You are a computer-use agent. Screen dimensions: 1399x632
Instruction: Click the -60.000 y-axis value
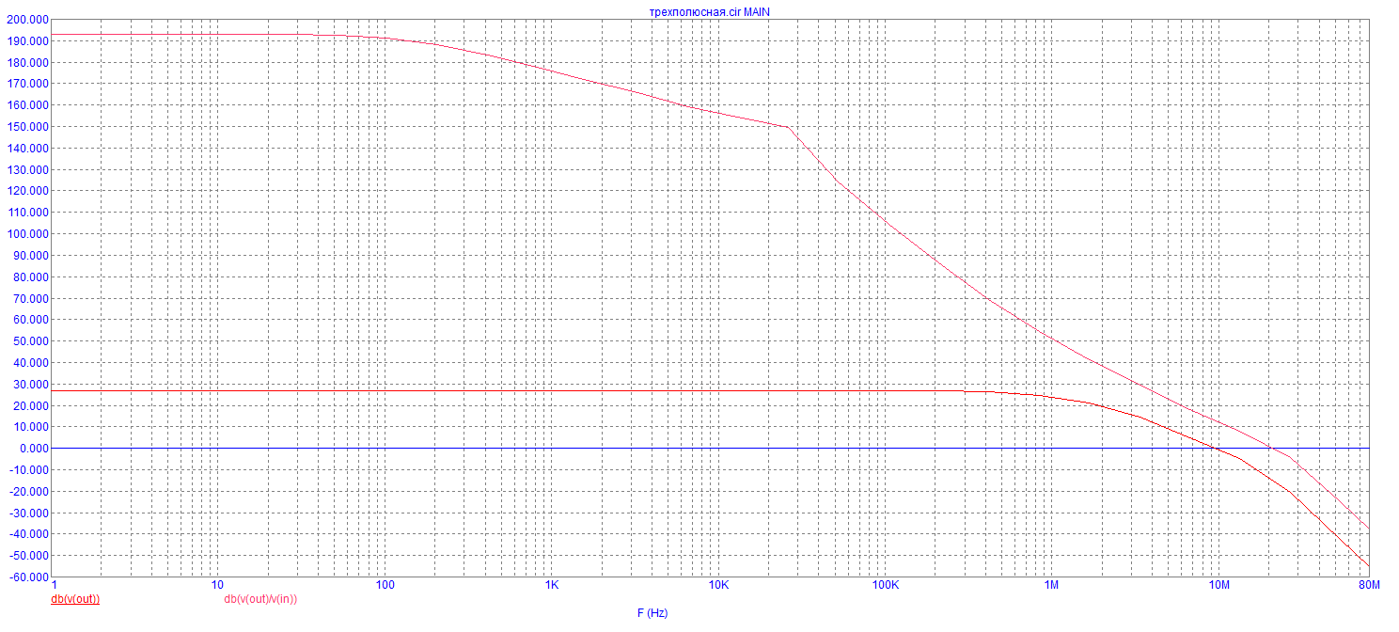tap(29, 577)
